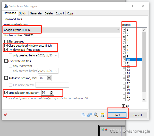Click the copy selection icon
This screenshot has width=154, height=136.
(83, 115)
